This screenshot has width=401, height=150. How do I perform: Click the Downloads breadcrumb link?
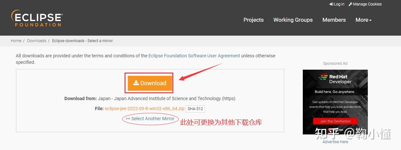(36, 41)
